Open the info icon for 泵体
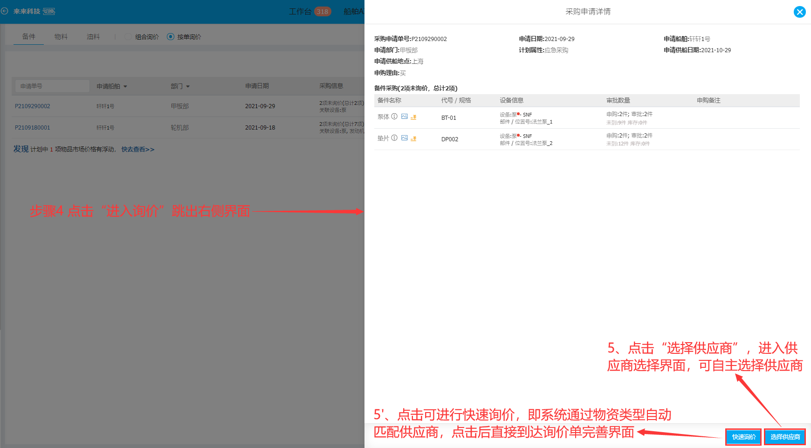This screenshot has width=811, height=448. click(394, 117)
